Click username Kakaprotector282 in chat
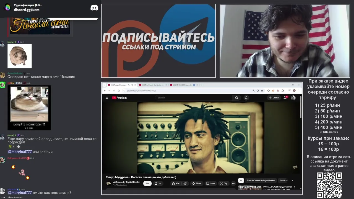 pyautogui.click(x=17, y=158)
